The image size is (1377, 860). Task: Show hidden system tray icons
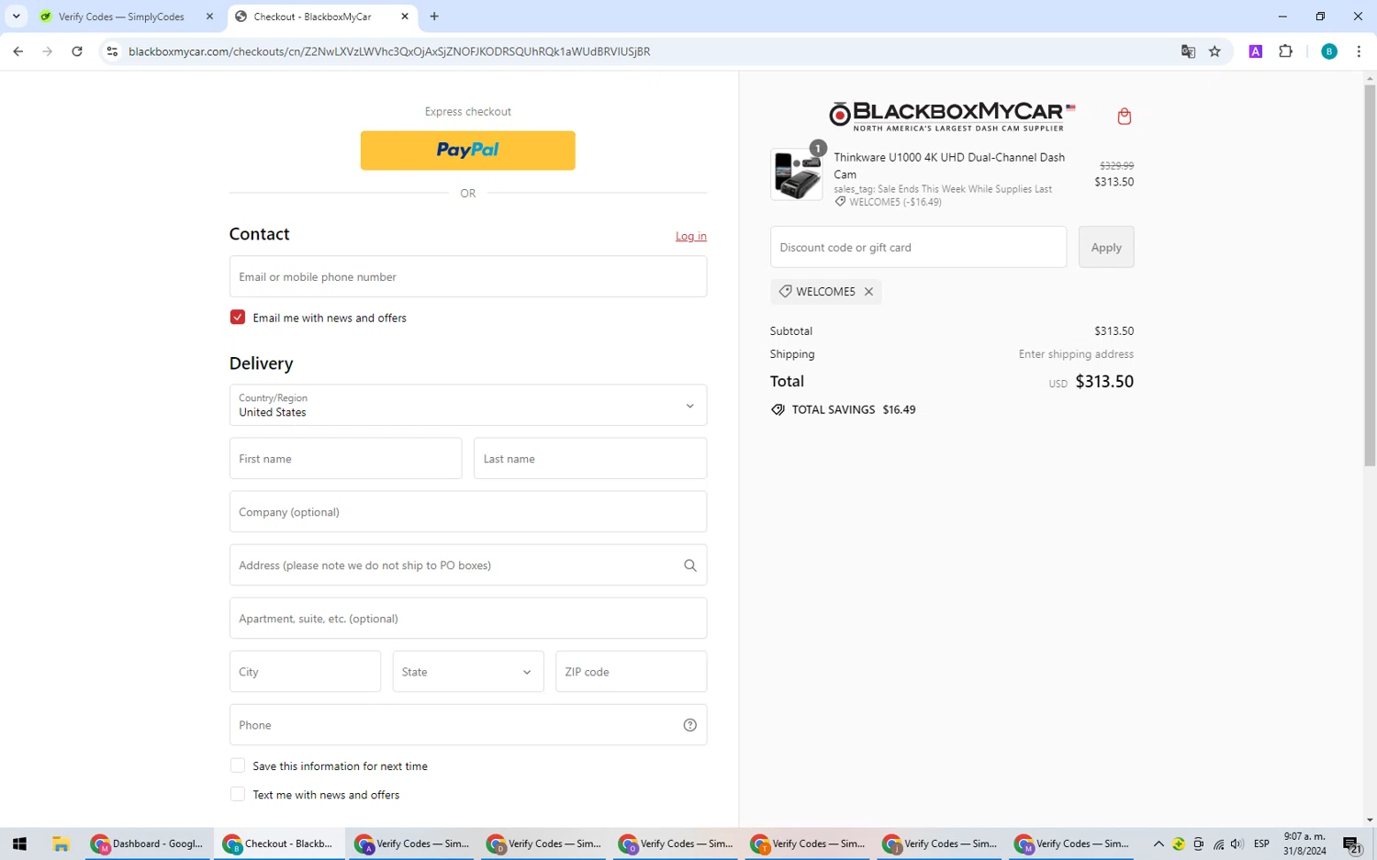1159,843
